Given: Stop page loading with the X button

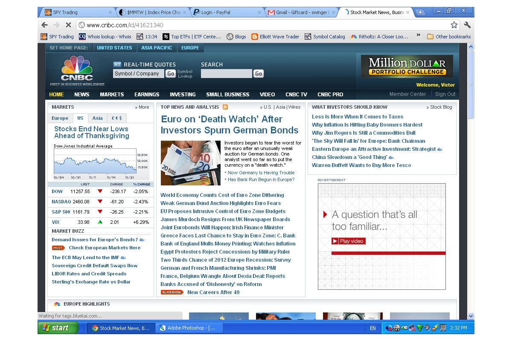Looking at the screenshot, I should tap(69, 25).
